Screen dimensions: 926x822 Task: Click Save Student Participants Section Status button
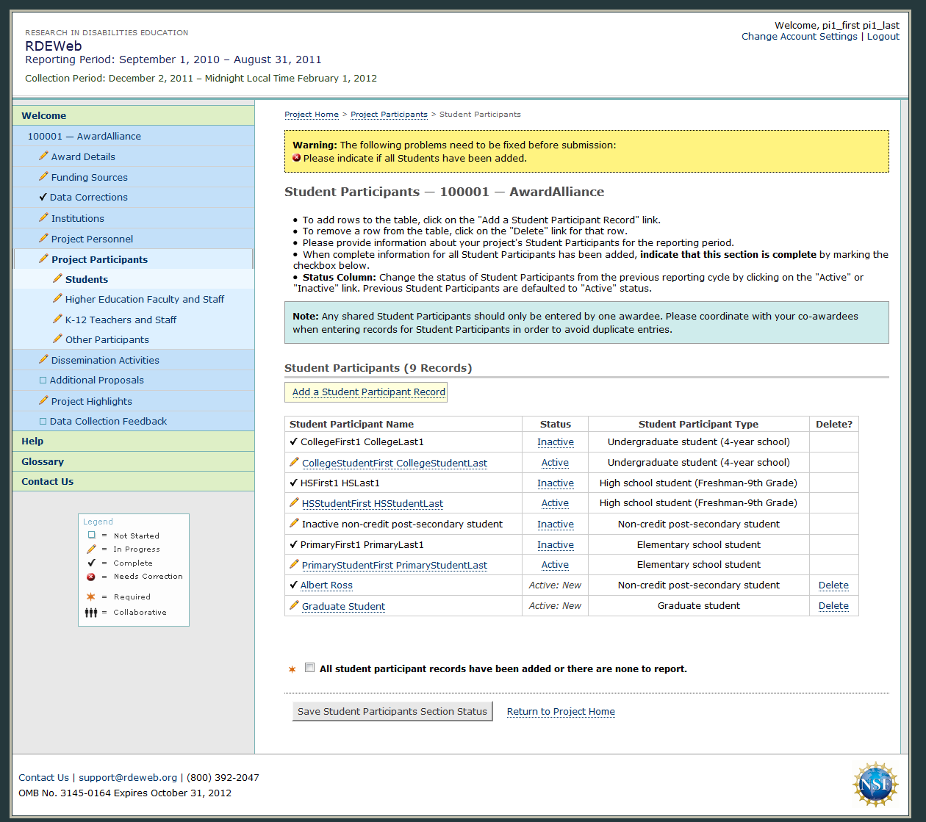392,711
